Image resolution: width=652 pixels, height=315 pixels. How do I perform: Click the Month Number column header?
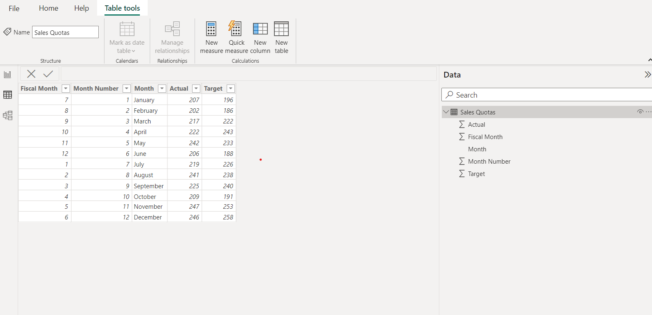(96, 89)
